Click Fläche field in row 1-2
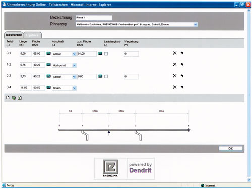 [39, 65]
